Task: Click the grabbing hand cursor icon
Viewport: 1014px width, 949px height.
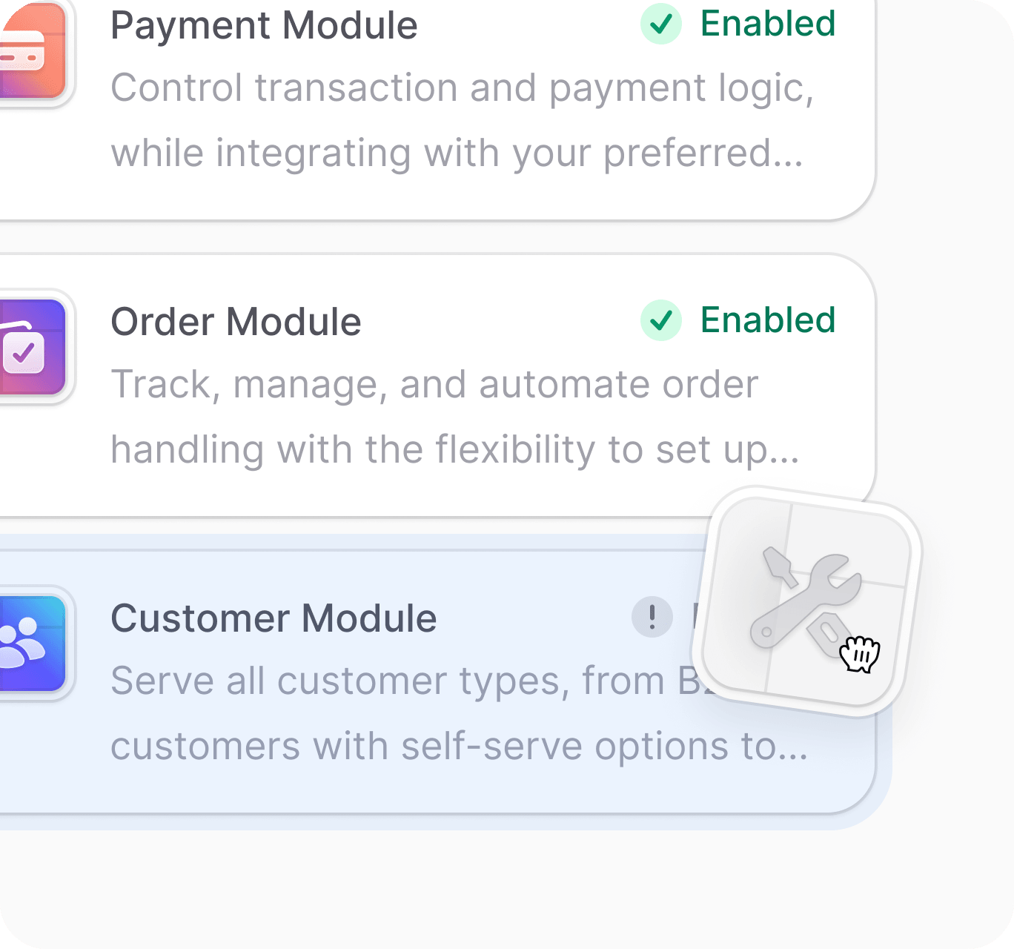Action: (x=860, y=655)
